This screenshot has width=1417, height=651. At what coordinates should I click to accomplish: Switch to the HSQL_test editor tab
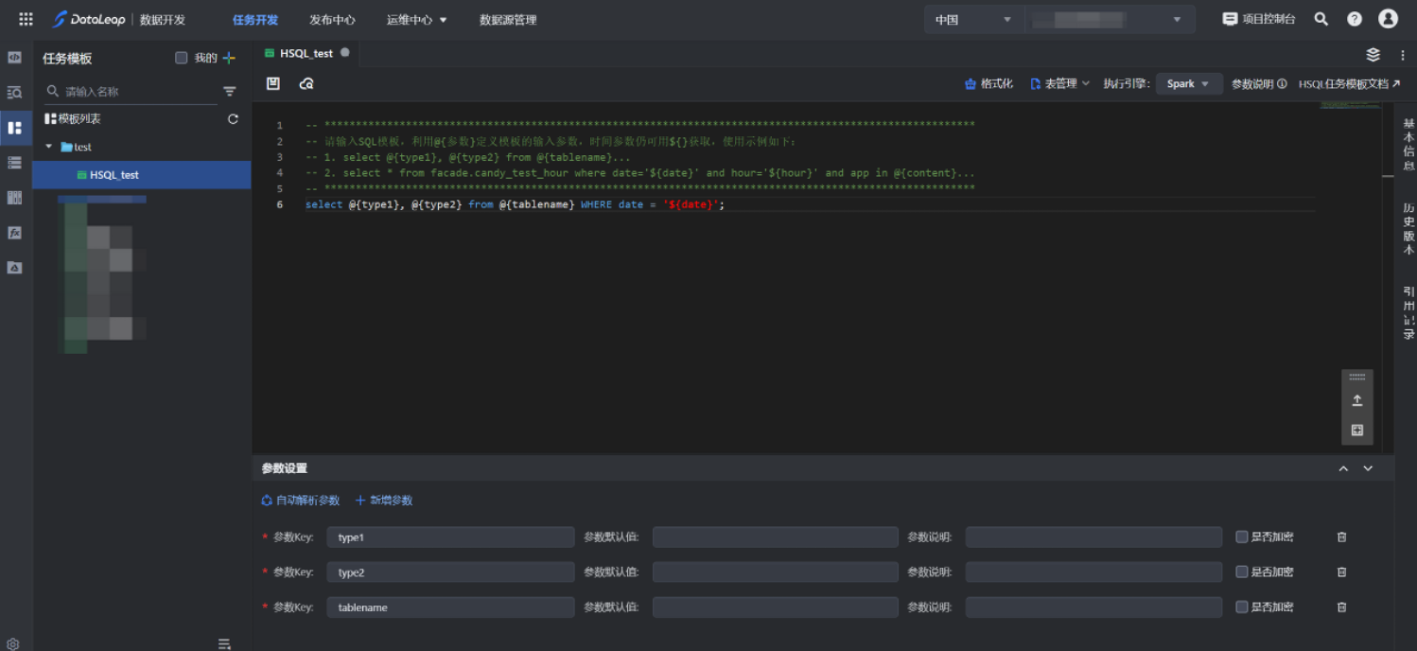306,54
